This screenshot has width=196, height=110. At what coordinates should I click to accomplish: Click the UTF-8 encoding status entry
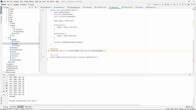click(176, 109)
